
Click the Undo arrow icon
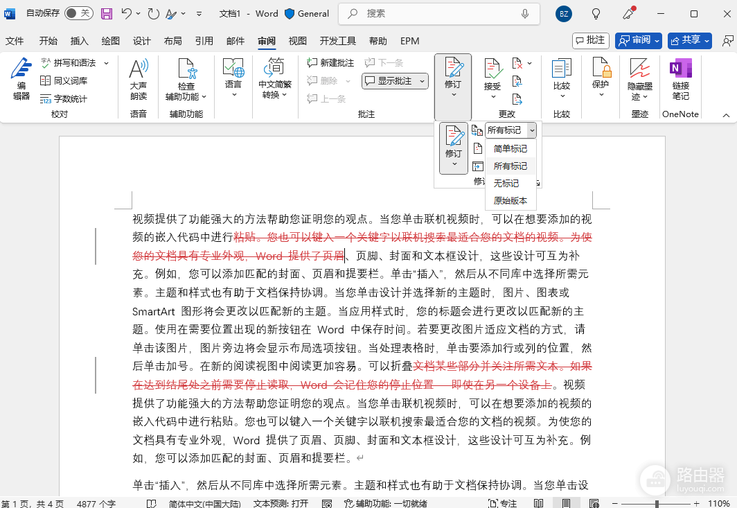coord(126,14)
